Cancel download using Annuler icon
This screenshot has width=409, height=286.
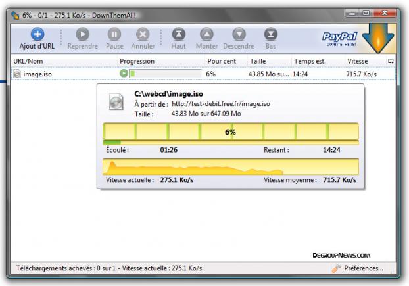pos(143,34)
